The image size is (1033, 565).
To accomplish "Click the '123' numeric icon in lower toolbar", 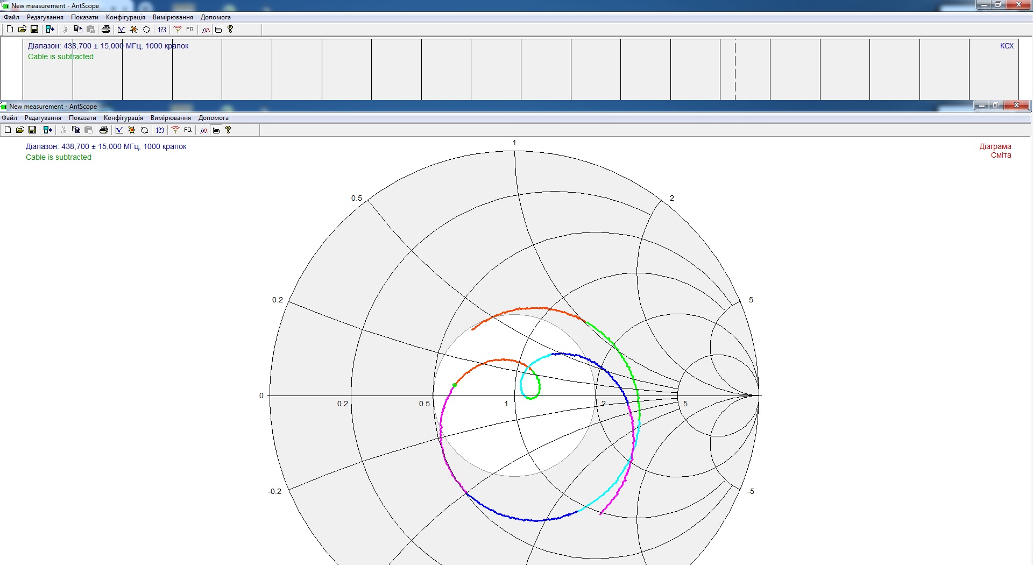I will pyautogui.click(x=160, y=130).
